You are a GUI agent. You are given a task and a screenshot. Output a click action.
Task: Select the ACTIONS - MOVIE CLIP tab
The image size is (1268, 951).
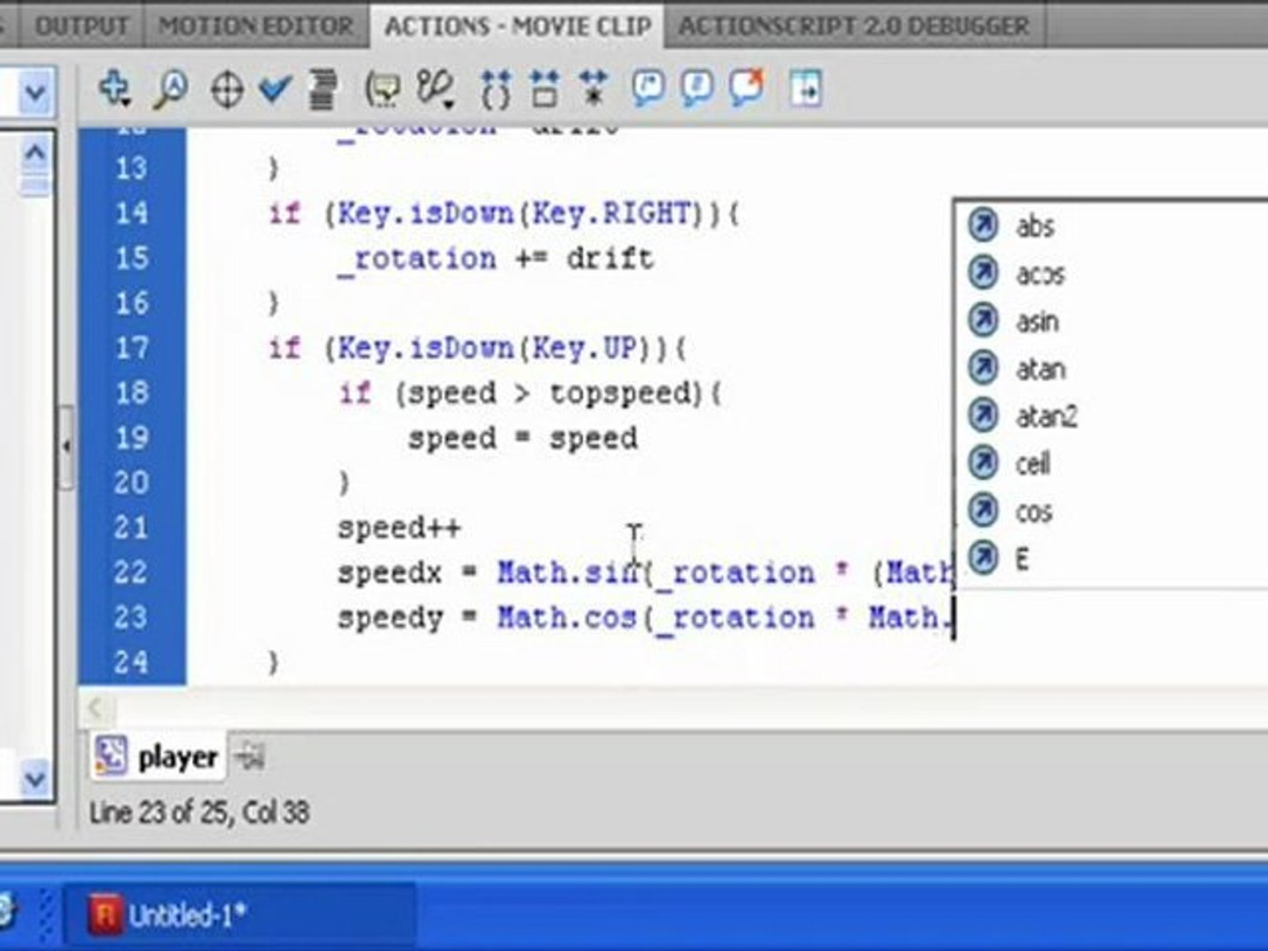tap(518, 26)
